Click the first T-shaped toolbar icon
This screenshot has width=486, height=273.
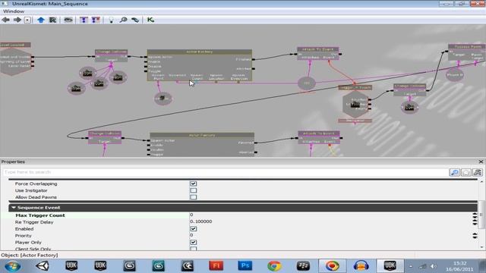tap(84, 20)
